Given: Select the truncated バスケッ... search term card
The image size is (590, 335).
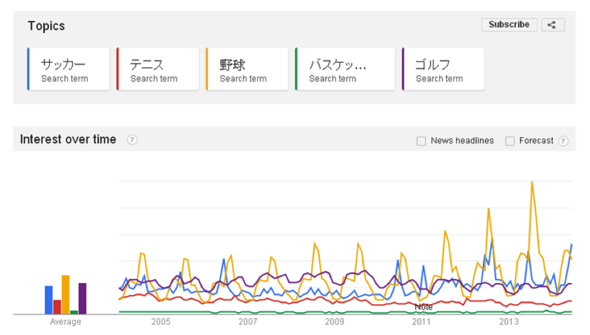Looking at the screenshot, I should [x=336, y=70].
